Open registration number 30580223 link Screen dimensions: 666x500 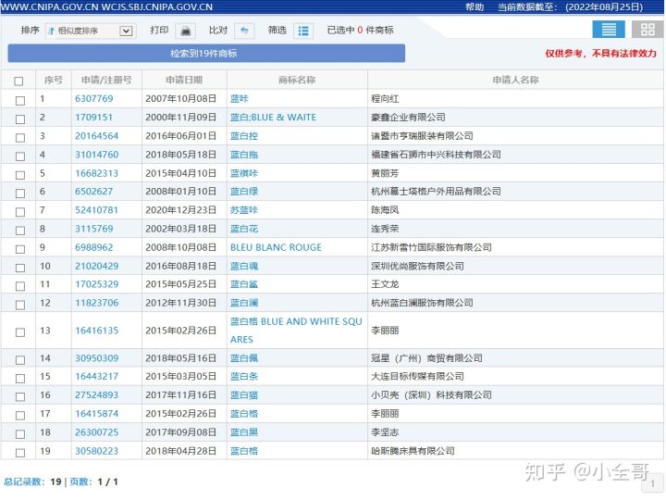(97, 451)
